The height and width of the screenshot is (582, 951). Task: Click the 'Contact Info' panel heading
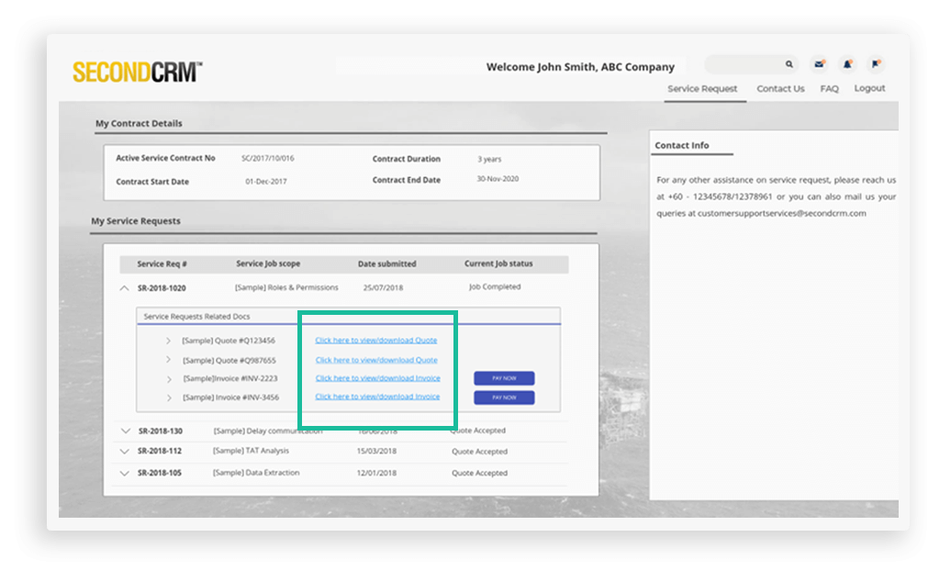(682, 145)
